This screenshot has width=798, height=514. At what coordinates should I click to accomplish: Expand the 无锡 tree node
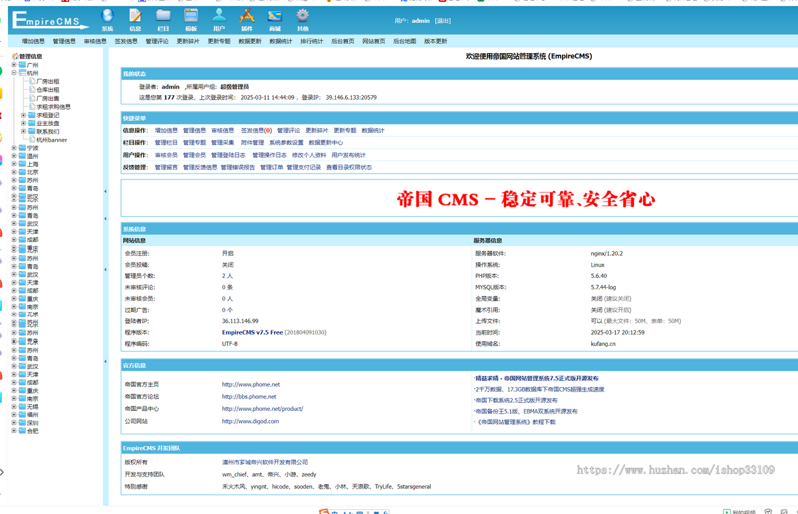pos(14,406)
